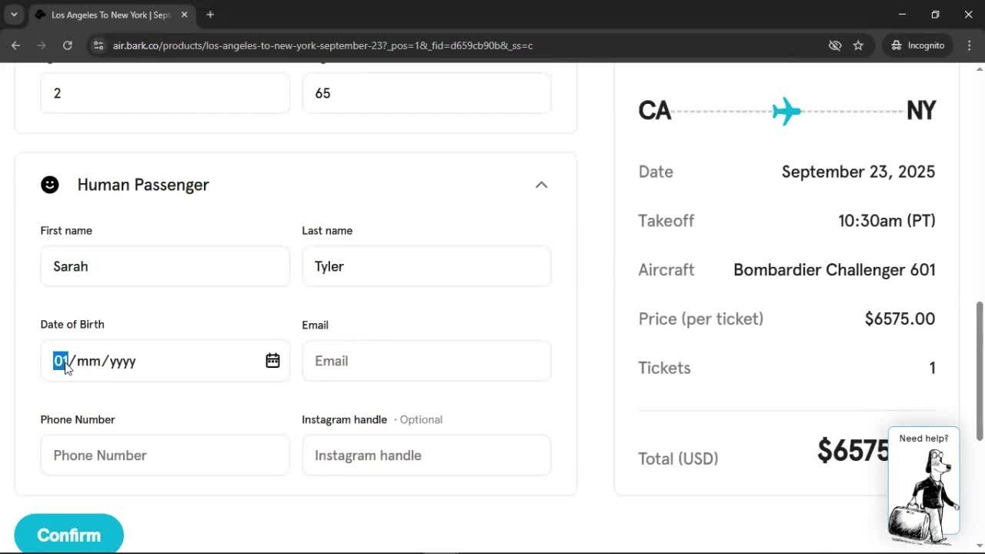Viewport: 985px width, 554px height.
Task: Click the field showing value 2
Action: 165,93
